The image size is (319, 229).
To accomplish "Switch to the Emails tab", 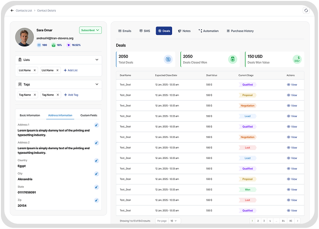I will [x=125, y=31].
